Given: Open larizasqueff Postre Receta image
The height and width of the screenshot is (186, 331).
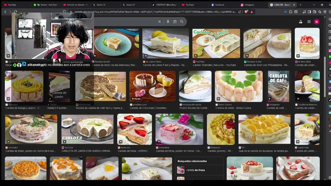Looking at the screenshot, I should pos(195,86).
